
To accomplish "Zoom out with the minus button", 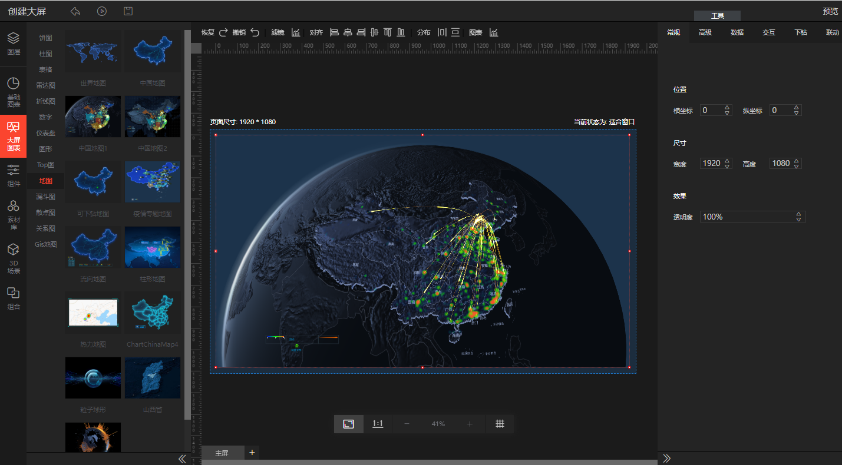I will [407, 424].
